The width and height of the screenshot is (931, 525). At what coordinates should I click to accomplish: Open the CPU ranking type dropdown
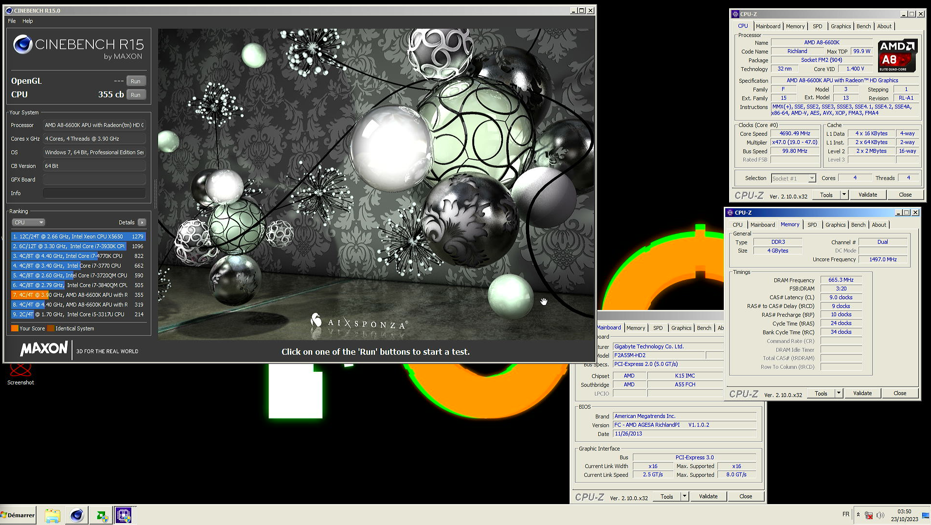point(28,222)
